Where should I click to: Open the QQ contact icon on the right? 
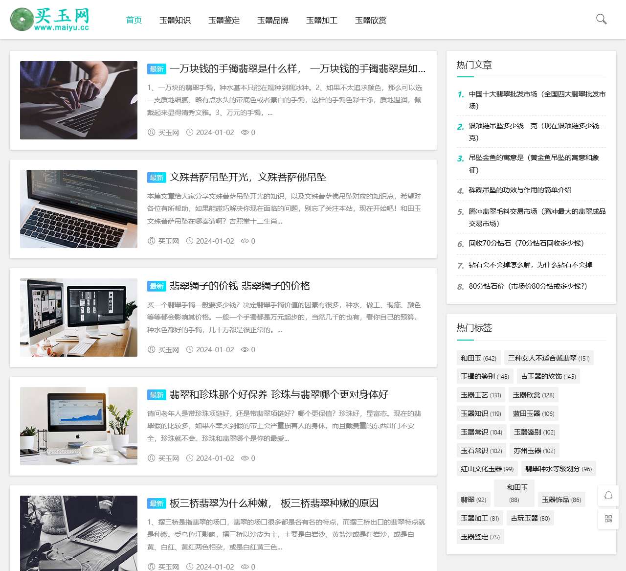[x=608, y=496]
